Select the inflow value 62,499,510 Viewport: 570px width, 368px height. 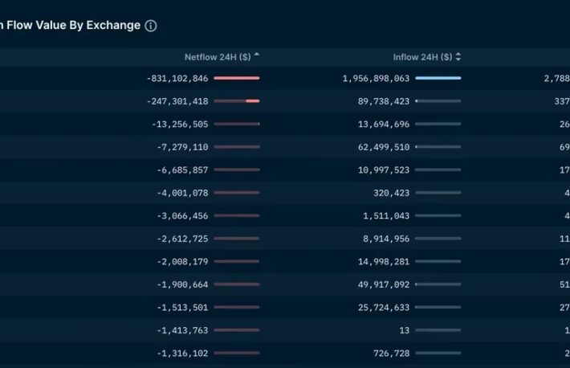click(384, 147)
